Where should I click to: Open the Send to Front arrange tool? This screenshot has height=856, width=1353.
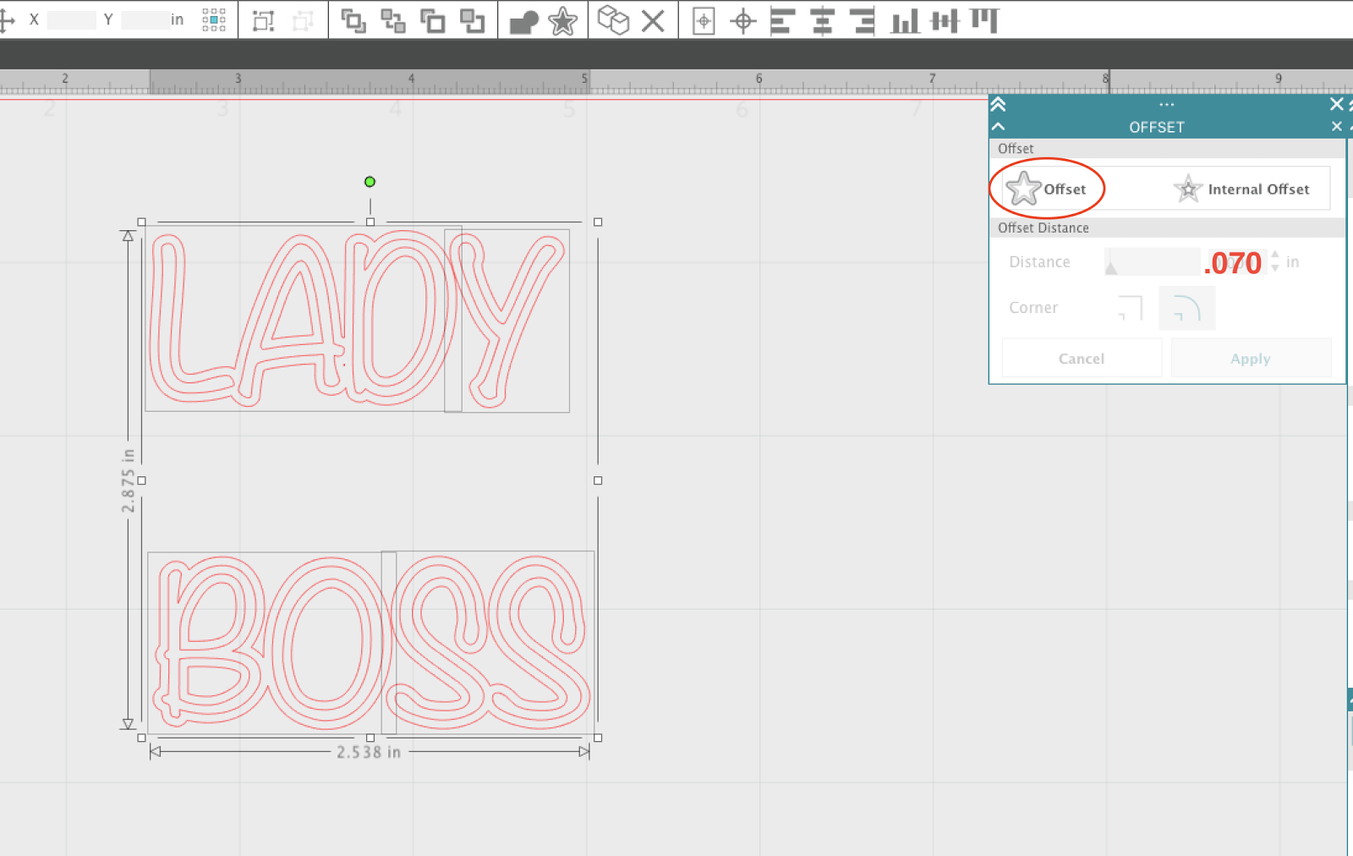(x=353, y=21)
